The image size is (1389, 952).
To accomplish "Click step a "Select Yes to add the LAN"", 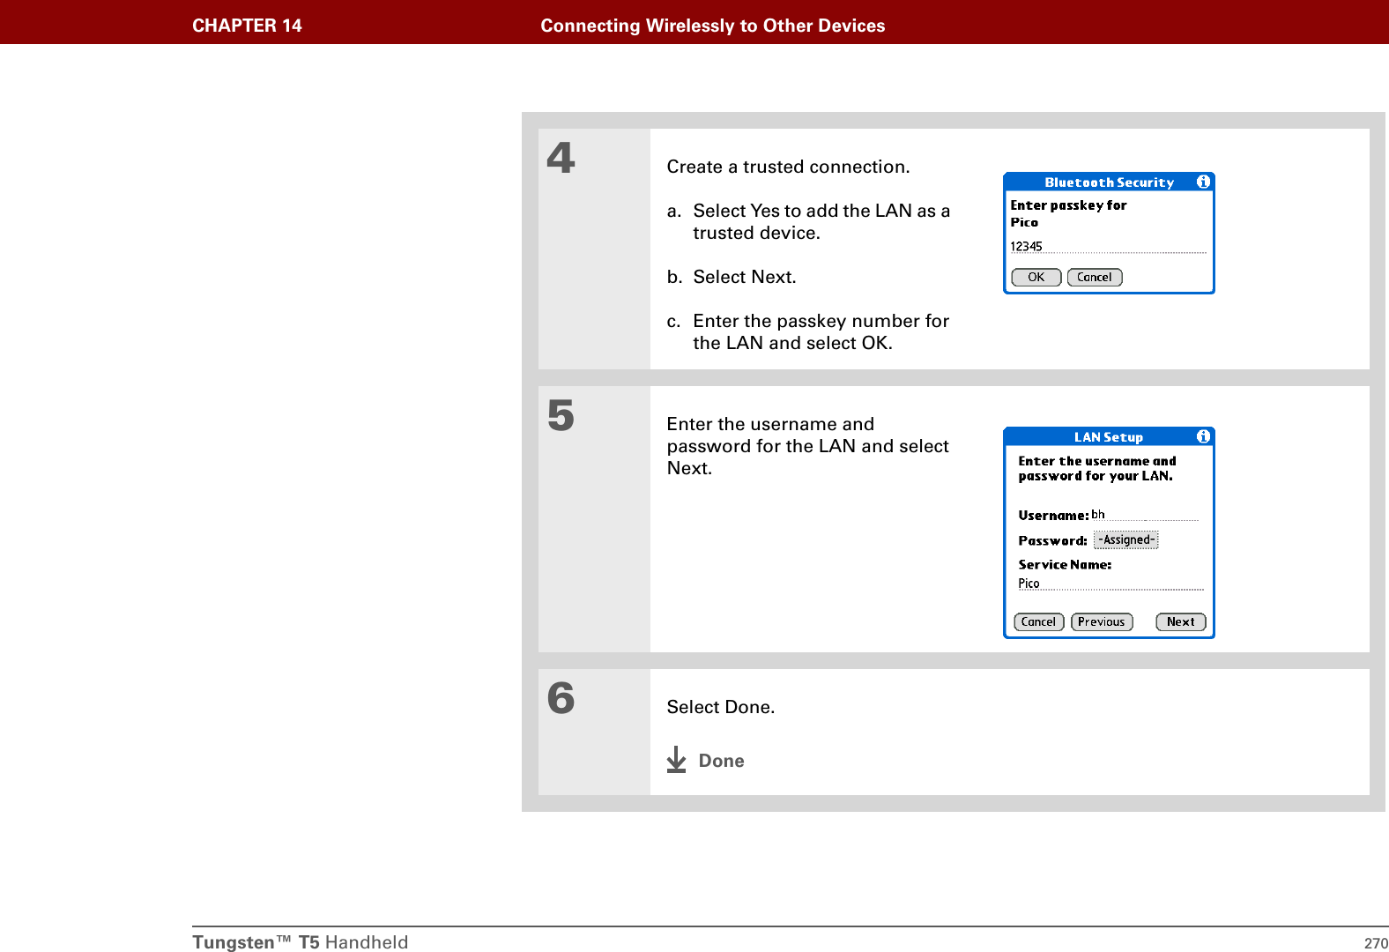I will (821, 221).
